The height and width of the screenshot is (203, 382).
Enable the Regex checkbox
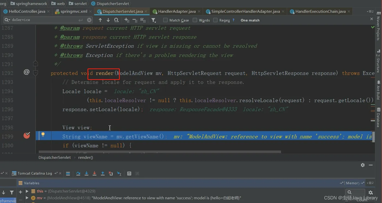pyautogui.click(x=215, y=20)
